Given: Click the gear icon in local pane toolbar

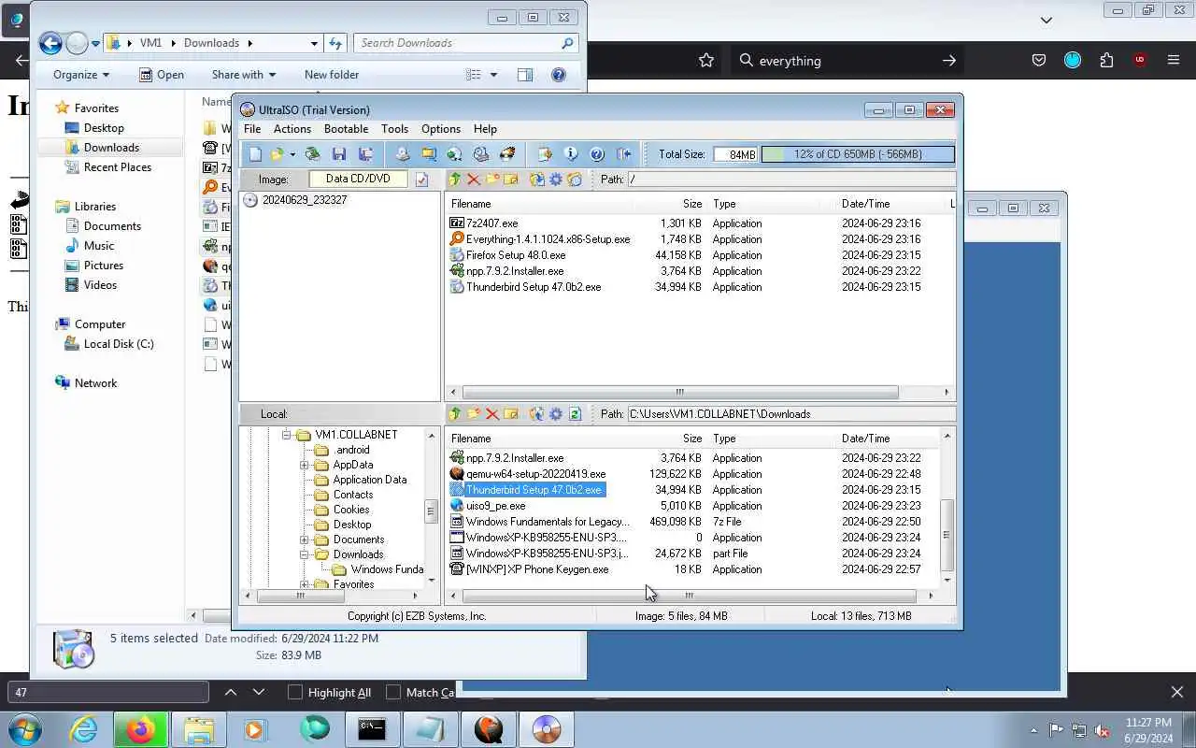Looking at the screenshot, I should pyautogui.click(x=556, y=413).
